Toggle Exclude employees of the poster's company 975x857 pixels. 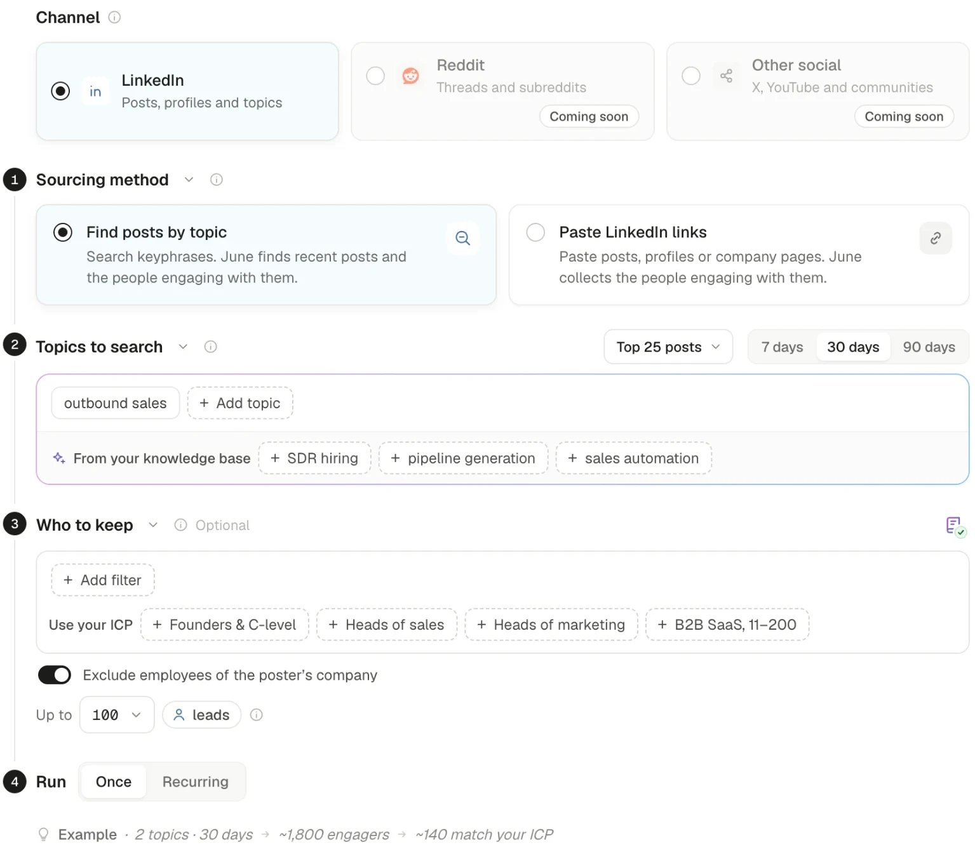(x=55, y=675)
